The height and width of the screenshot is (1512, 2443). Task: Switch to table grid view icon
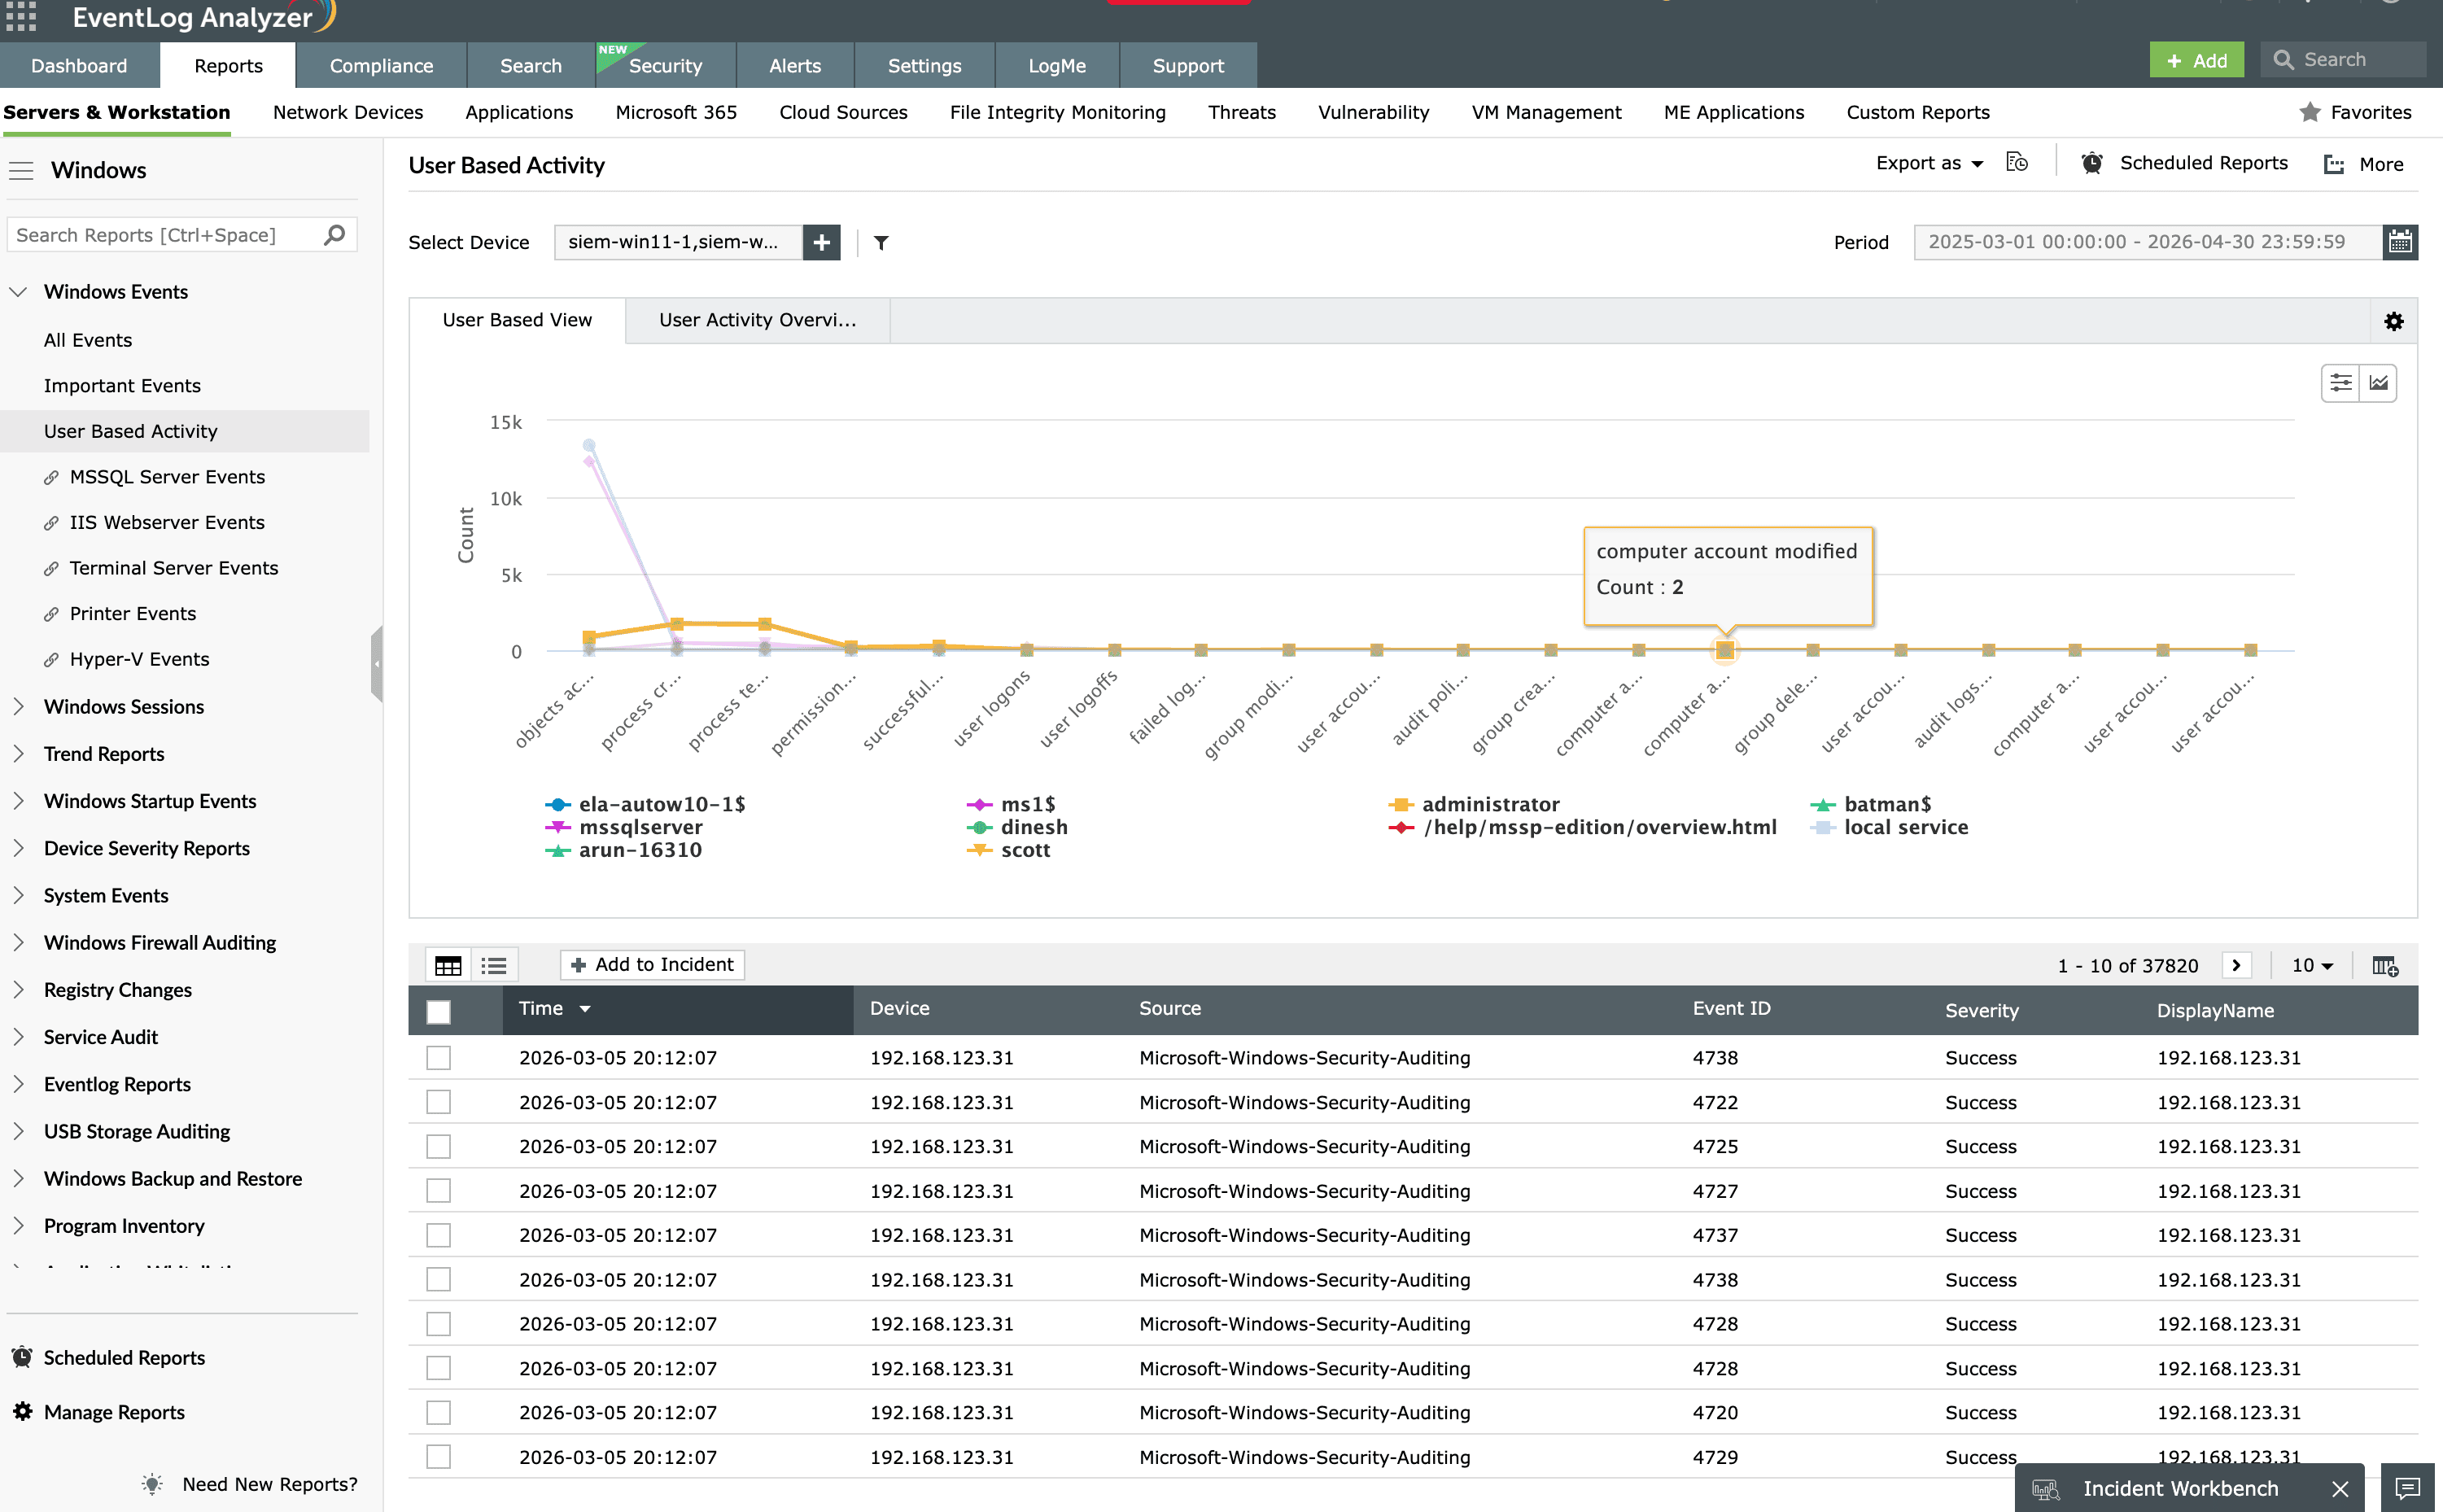pyautogui.click(x=448, y=965)
